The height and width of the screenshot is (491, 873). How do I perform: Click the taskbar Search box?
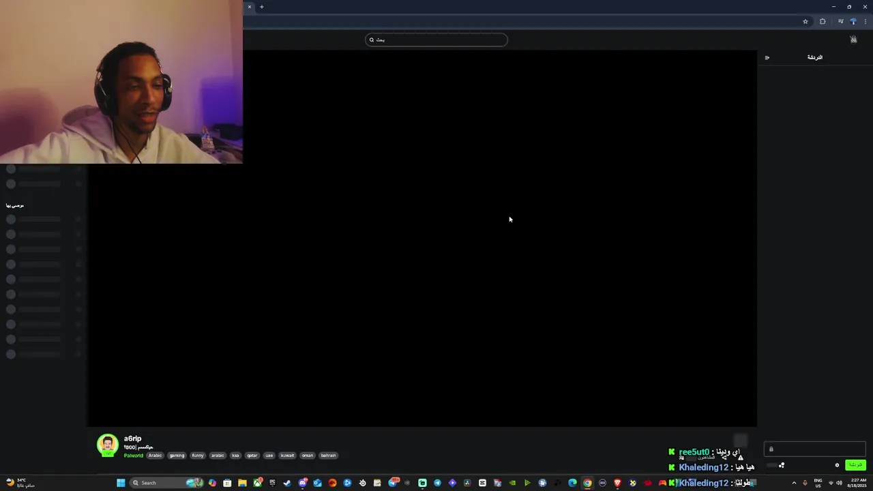pos(167,483)
